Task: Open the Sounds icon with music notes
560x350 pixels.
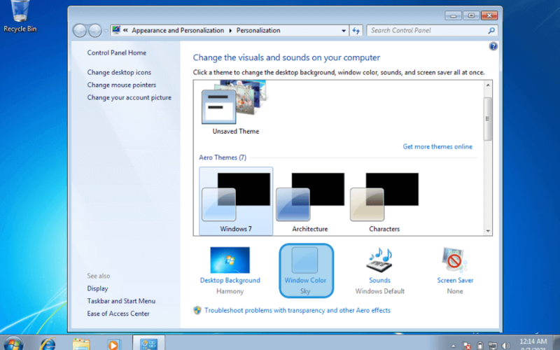Action: (x=380, y=260)
